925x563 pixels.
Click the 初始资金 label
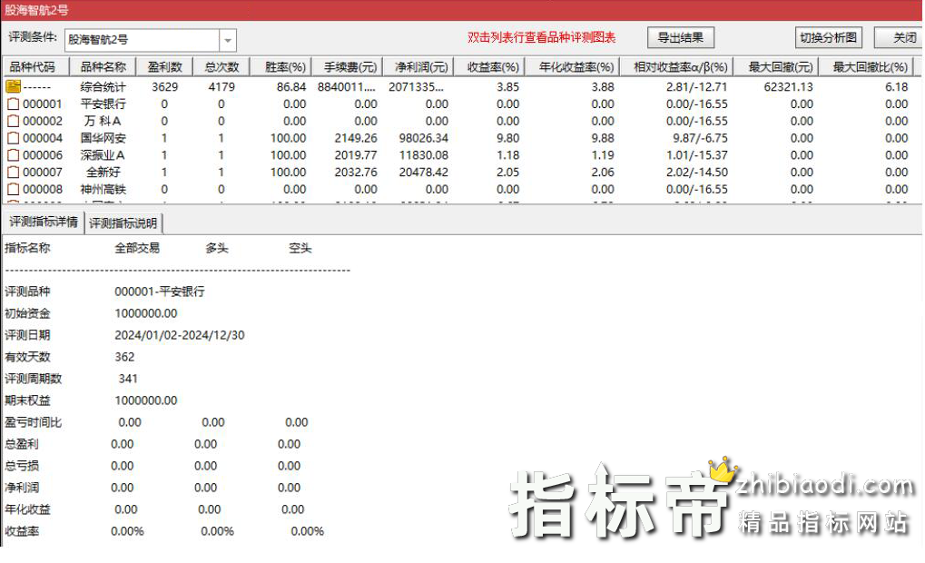pyautogui.click(x=27, y=313)
